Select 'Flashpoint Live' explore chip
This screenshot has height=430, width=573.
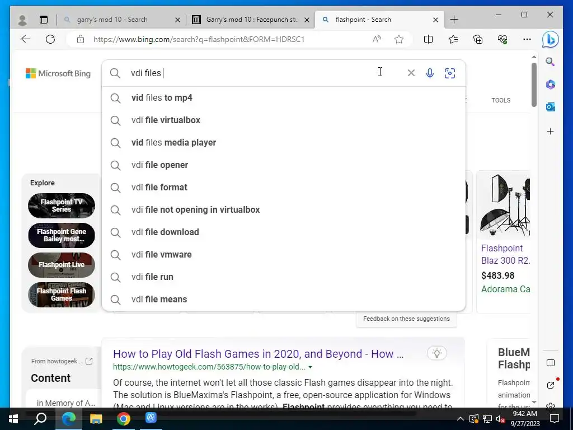pos(62,265)
